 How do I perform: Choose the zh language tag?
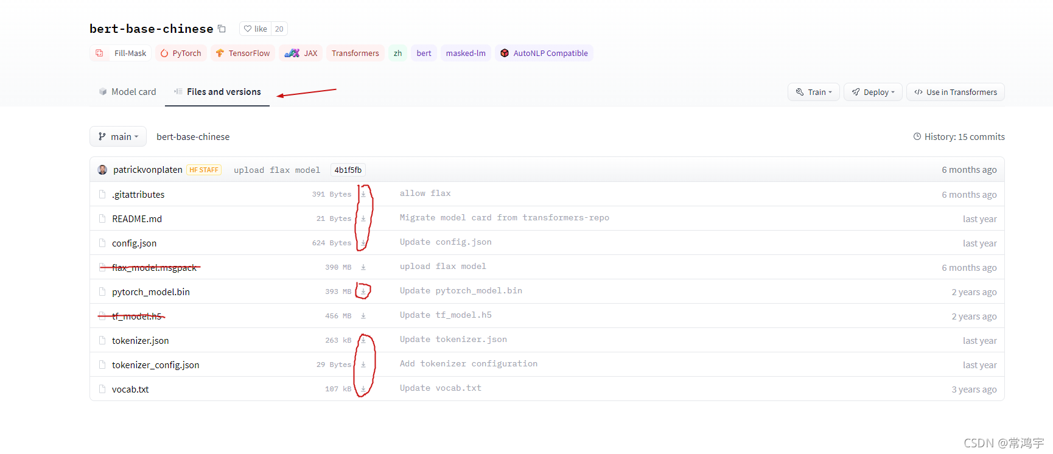(397, 53)
